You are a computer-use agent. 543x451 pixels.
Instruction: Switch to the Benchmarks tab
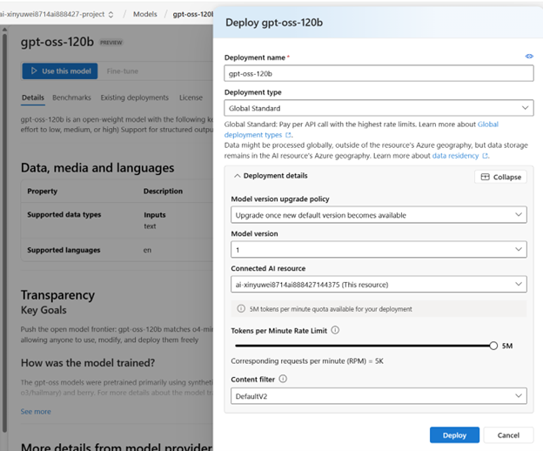click(71, 98)
